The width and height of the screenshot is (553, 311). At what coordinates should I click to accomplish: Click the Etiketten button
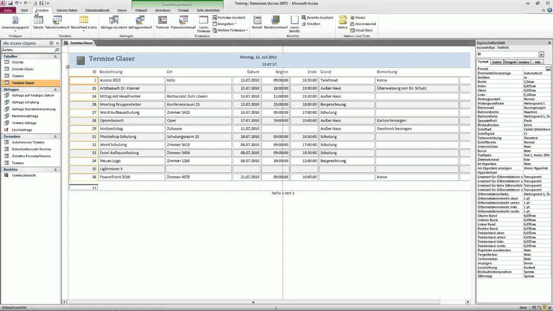point(313,24)
